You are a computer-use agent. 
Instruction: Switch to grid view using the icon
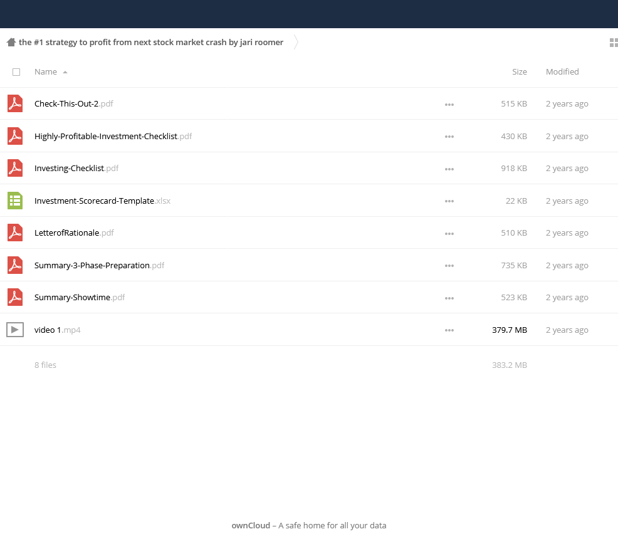pyautogui.click(x=614, y=43)
